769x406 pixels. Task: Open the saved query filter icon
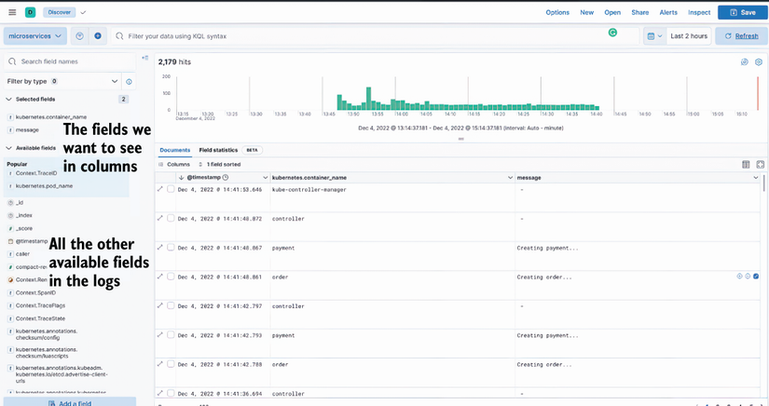tap(79, 35)
